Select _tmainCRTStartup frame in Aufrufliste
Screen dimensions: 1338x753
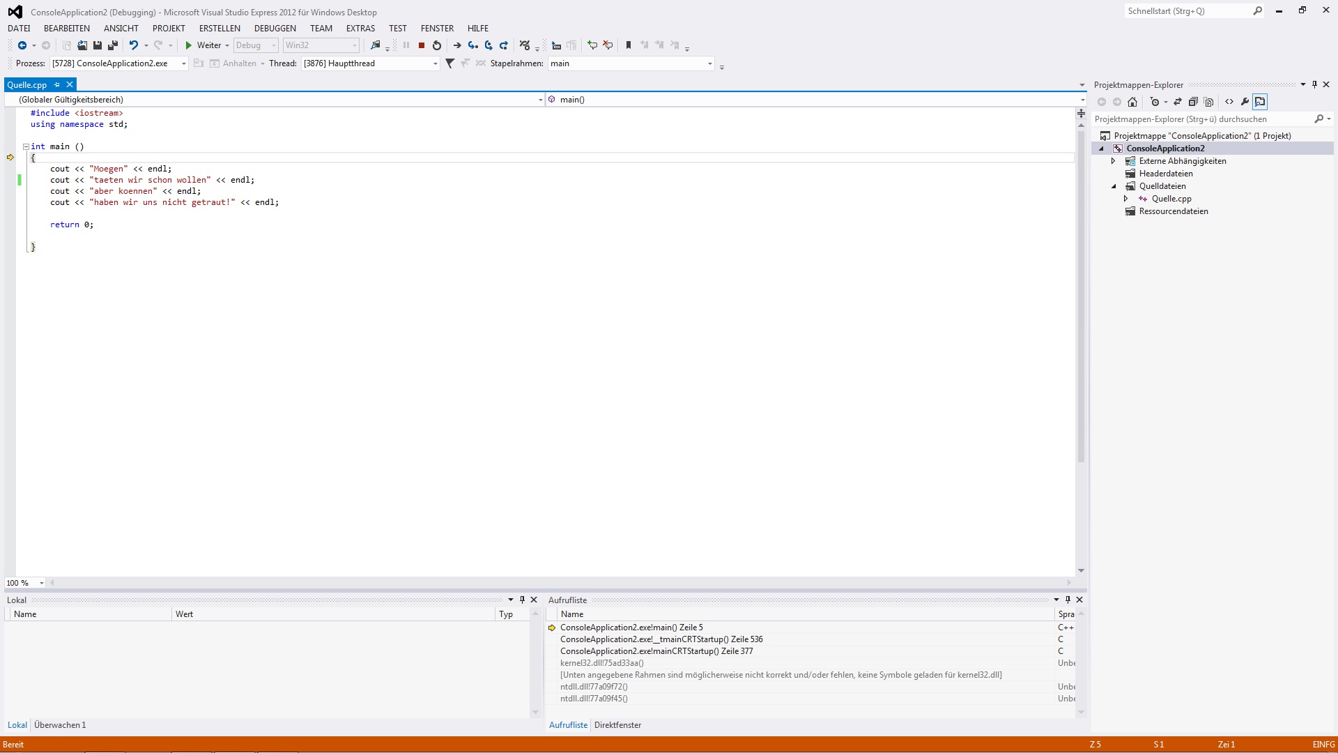pyautogui.click(x=661, y=639)
